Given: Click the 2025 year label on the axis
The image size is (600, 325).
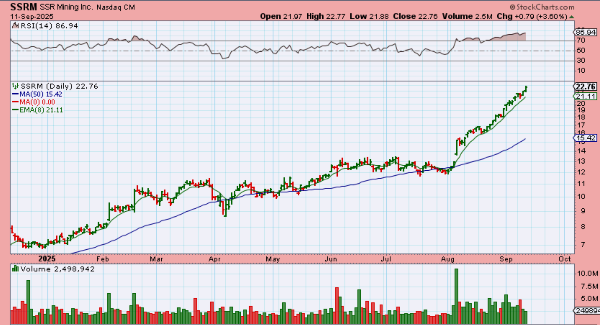Looking at the screenshot, I should [x=47, y=259].
